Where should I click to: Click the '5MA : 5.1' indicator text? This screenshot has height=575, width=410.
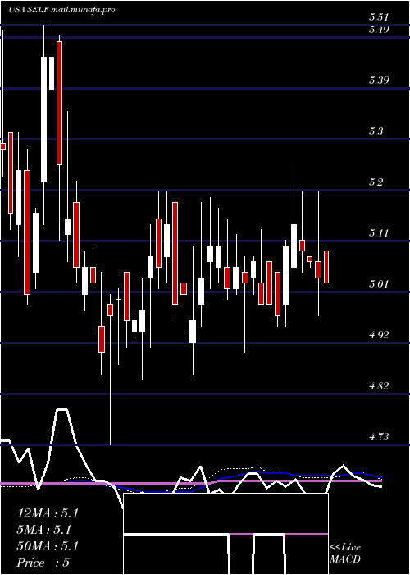tap(44, 530)
